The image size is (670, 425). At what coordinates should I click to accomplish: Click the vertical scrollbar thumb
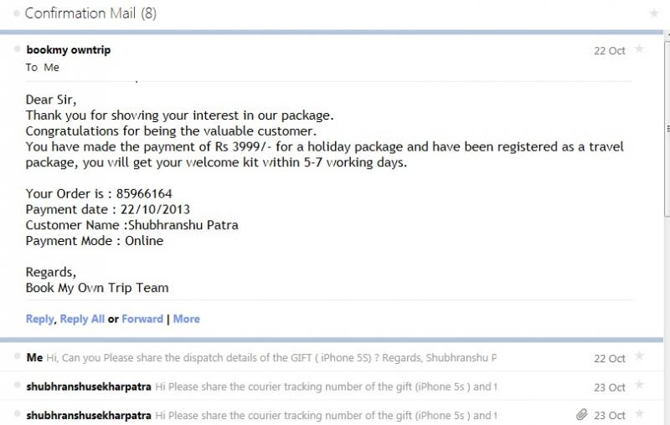click(667, 128)
